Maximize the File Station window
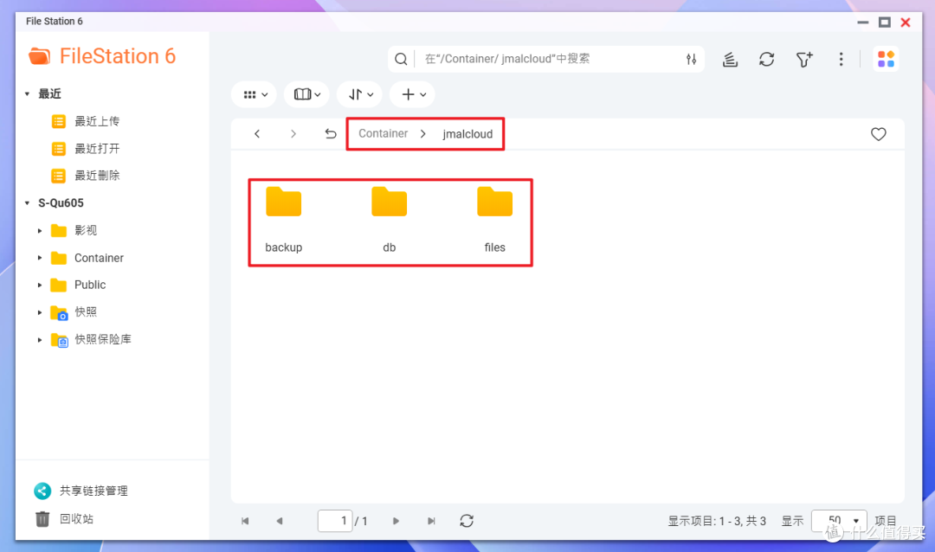935x552 pixels. pos(884,22)
